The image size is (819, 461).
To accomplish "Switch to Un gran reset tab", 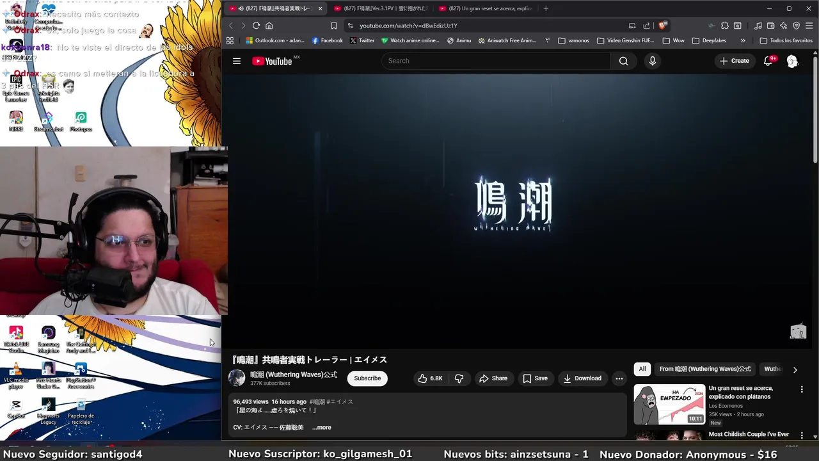I will tap(486, 8).
